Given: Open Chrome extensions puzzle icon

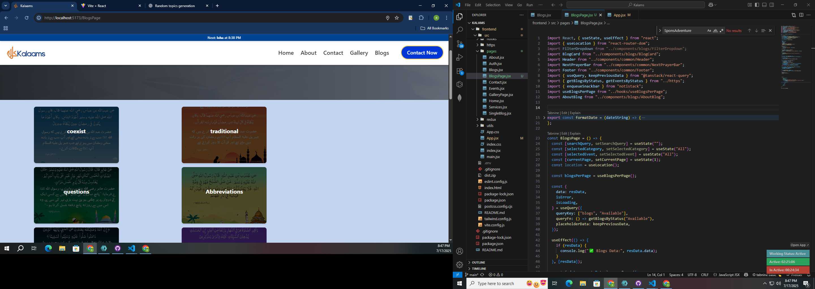Looking at the screenshot, I should (421, 18).
